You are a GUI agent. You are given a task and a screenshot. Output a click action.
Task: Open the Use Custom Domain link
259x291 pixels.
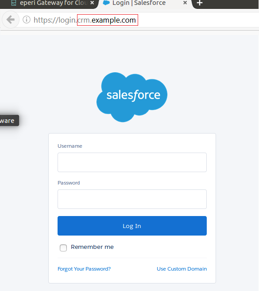(182, 269)
